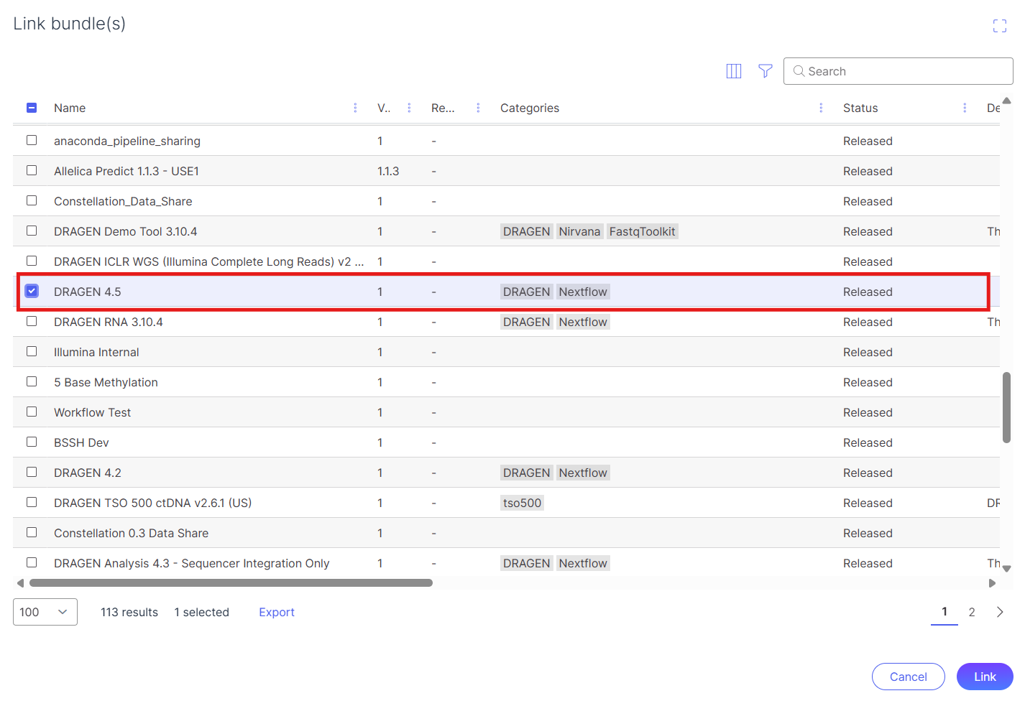The height and width of the screenshot is (706, 1025).
Task: Toggle the select-all header checkbox
Action: tap(32, 108)
